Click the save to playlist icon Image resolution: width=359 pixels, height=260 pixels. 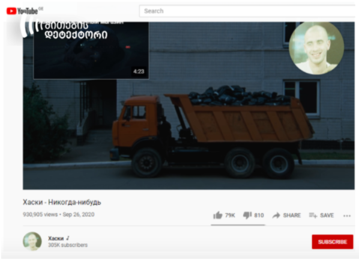click(313, 215)
